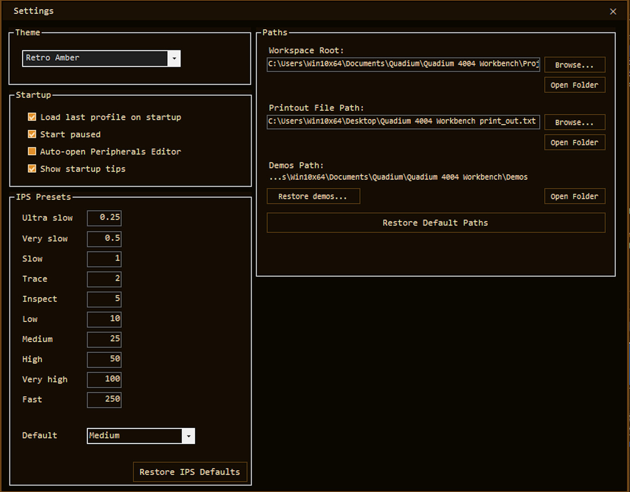Viewport: 630px width, 492px height.
Task: Click the Restore demos... button
Action: (313, 196)
